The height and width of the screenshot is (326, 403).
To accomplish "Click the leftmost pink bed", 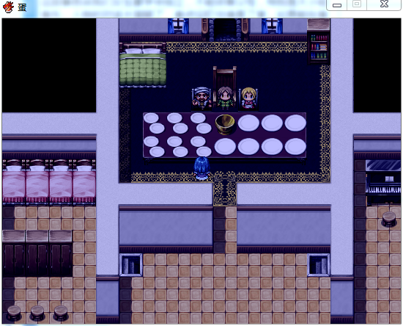I will pyautogui.click(x=14, y=182).
